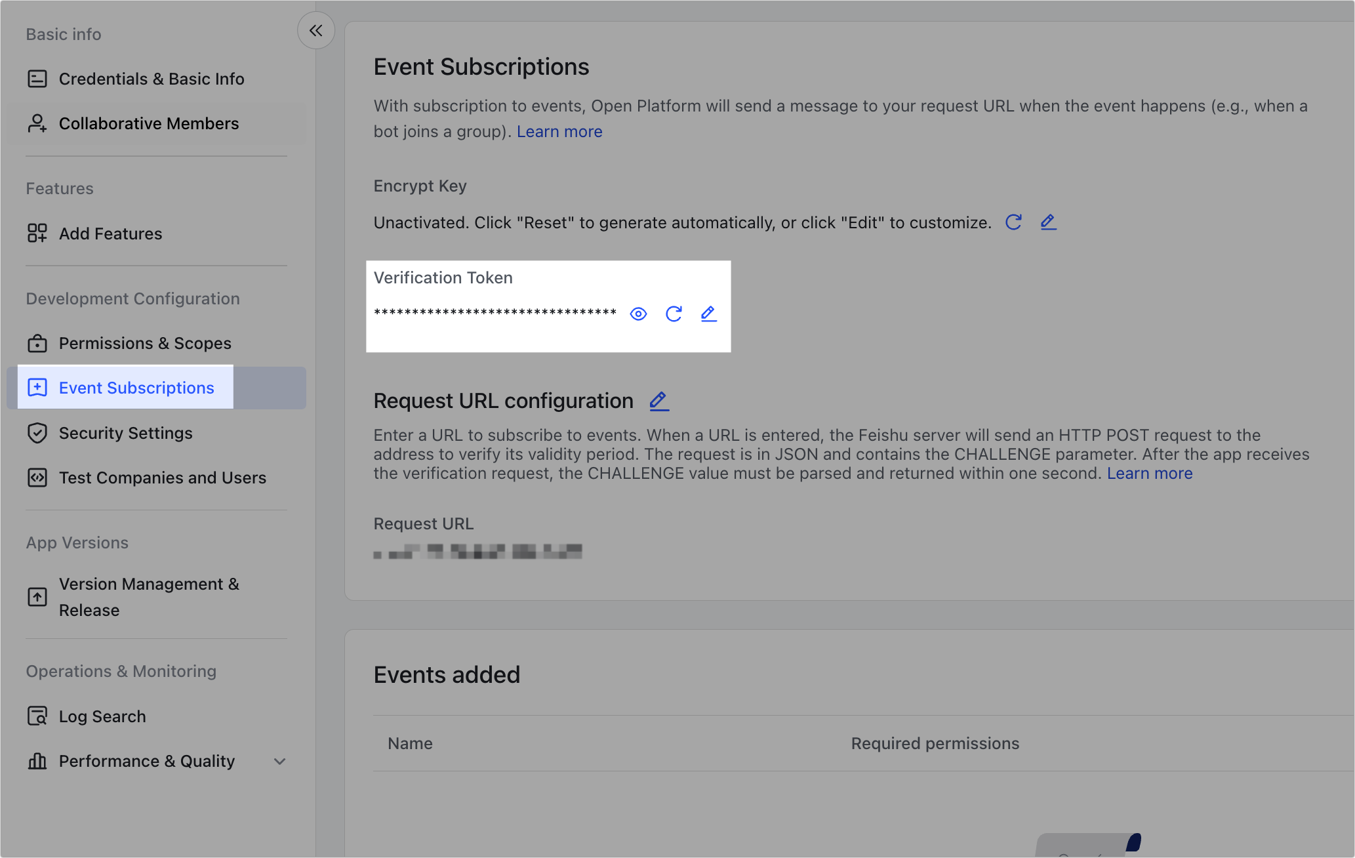Select the Credentials & Basic Info card icon
Image resolution: width=1355 pixels, height=858 pixels.
[37, 78]
